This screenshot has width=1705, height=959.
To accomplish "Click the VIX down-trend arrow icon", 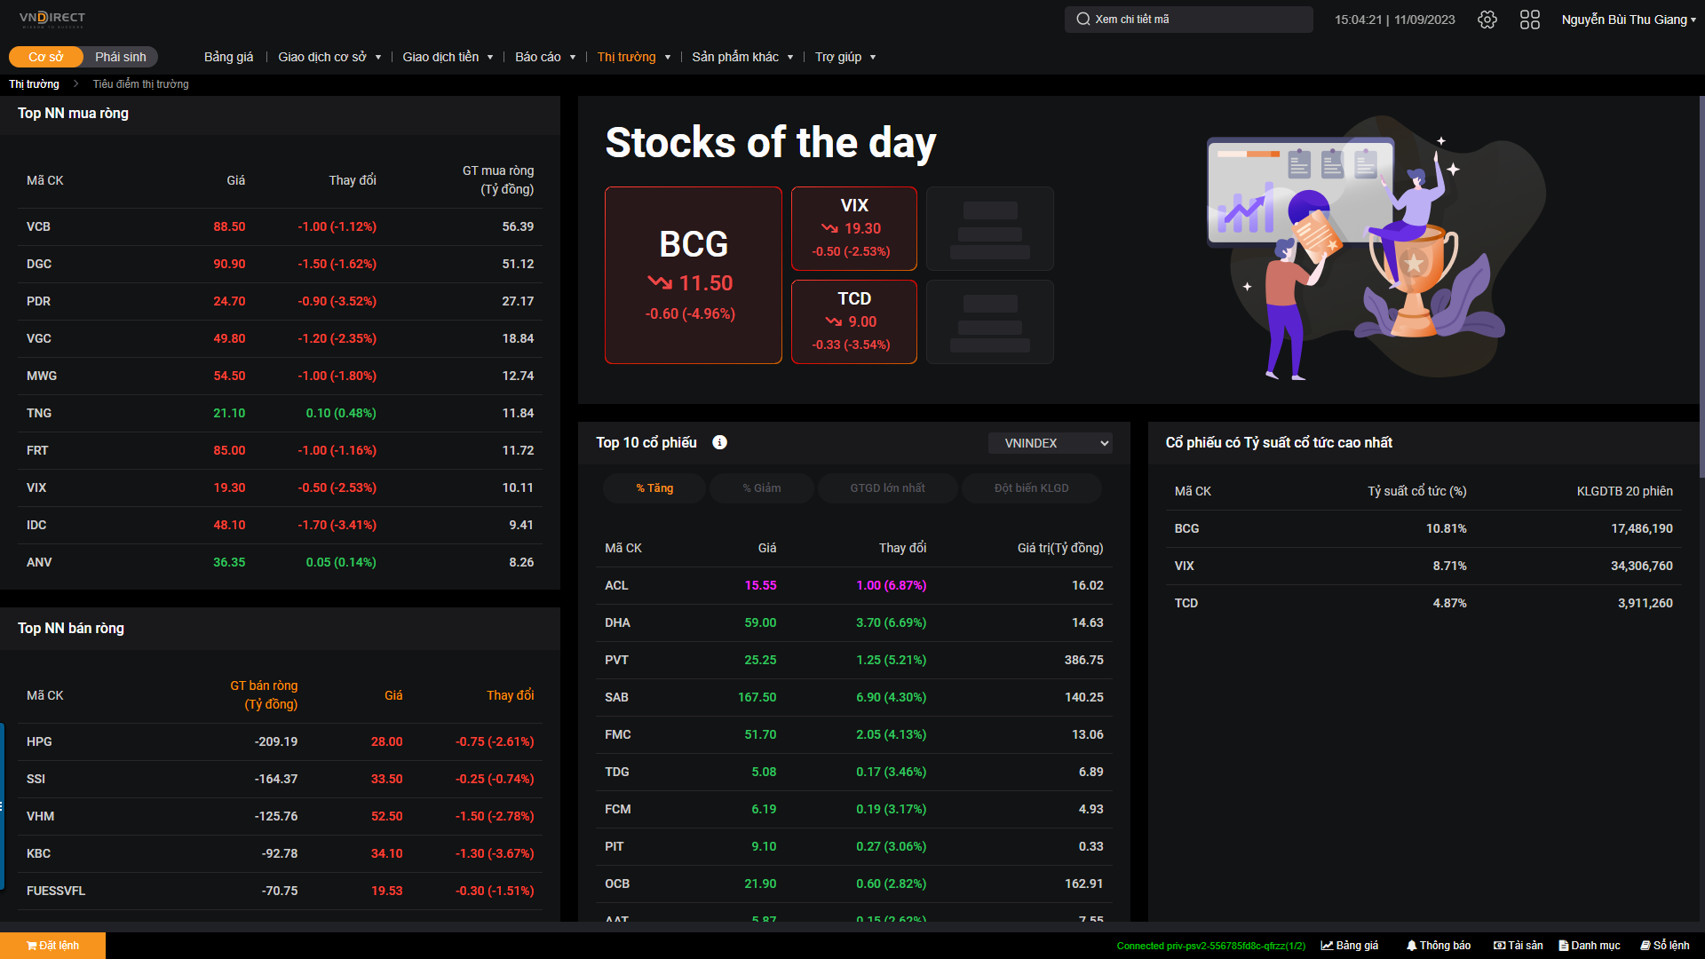I will [x=829, y=228].
